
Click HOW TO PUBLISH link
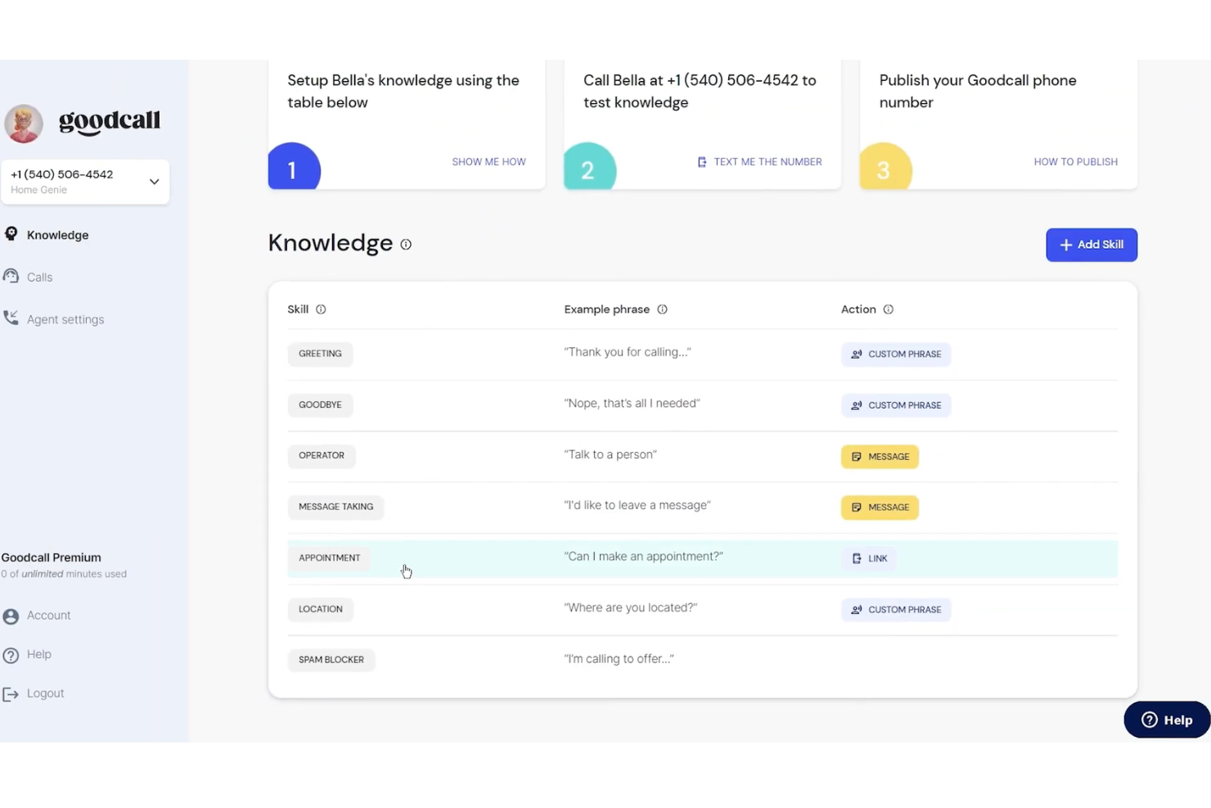(1075, 162)
